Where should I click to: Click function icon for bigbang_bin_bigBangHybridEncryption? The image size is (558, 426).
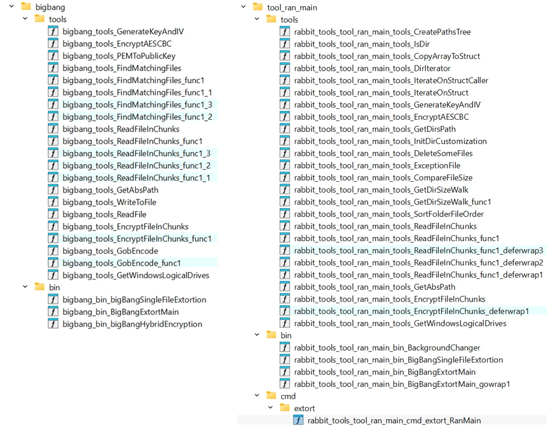(x=53, y=324)
